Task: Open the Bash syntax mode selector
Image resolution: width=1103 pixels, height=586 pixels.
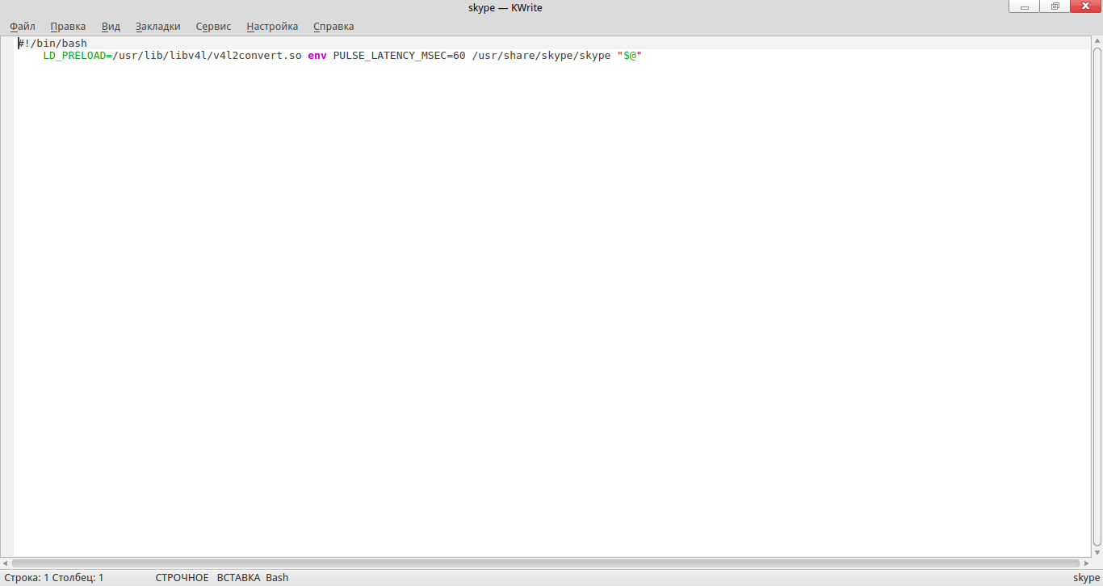Action: click(277, 578)
